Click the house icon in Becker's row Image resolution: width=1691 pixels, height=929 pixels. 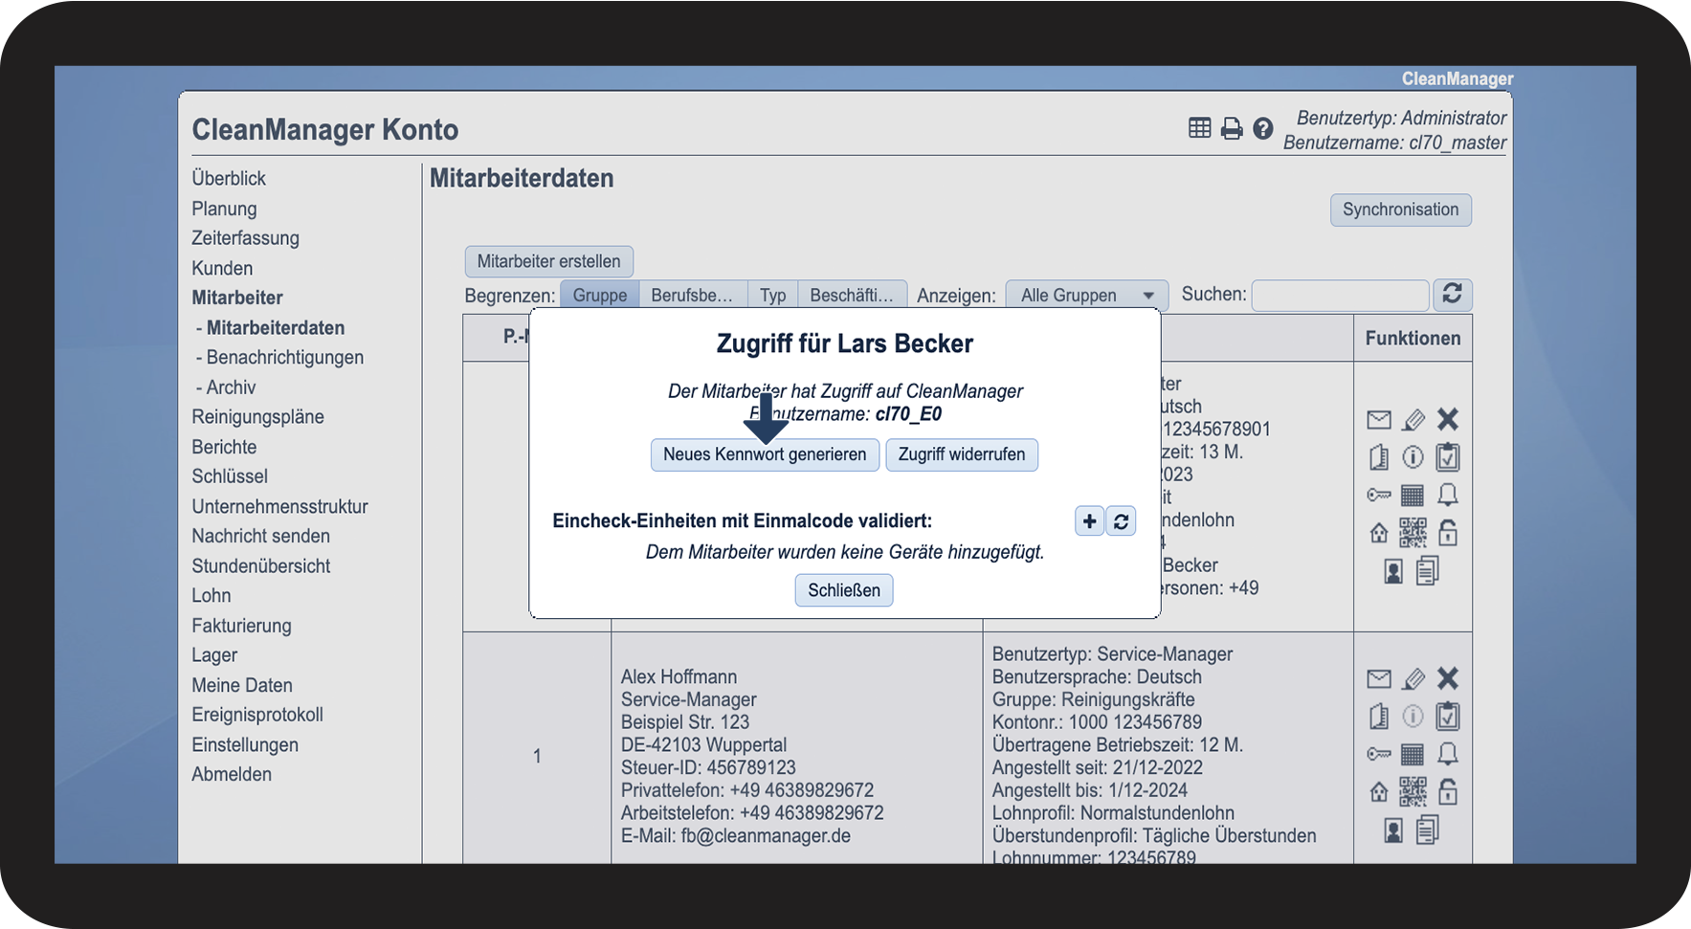coord(1378,533)
